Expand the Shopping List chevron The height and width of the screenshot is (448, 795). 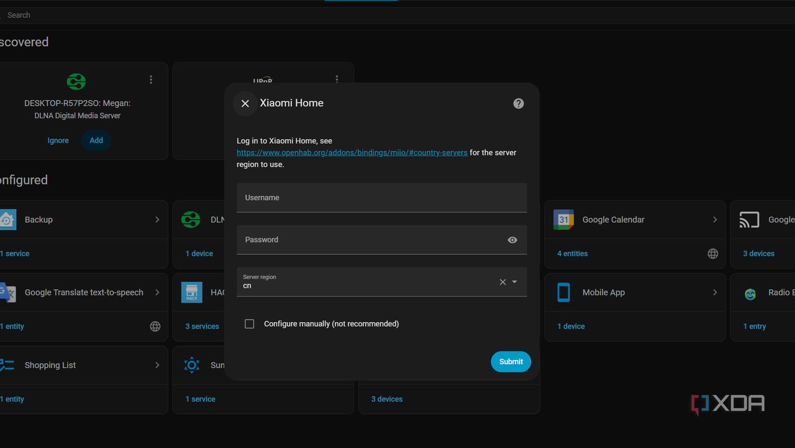157,365
